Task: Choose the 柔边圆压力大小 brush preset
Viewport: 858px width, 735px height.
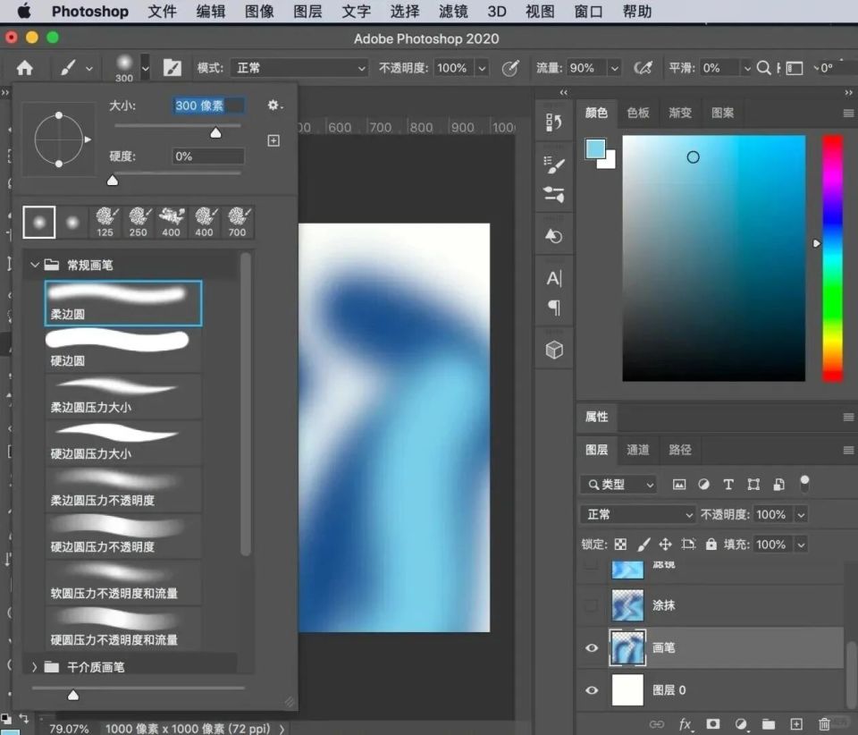Action: 122,395
